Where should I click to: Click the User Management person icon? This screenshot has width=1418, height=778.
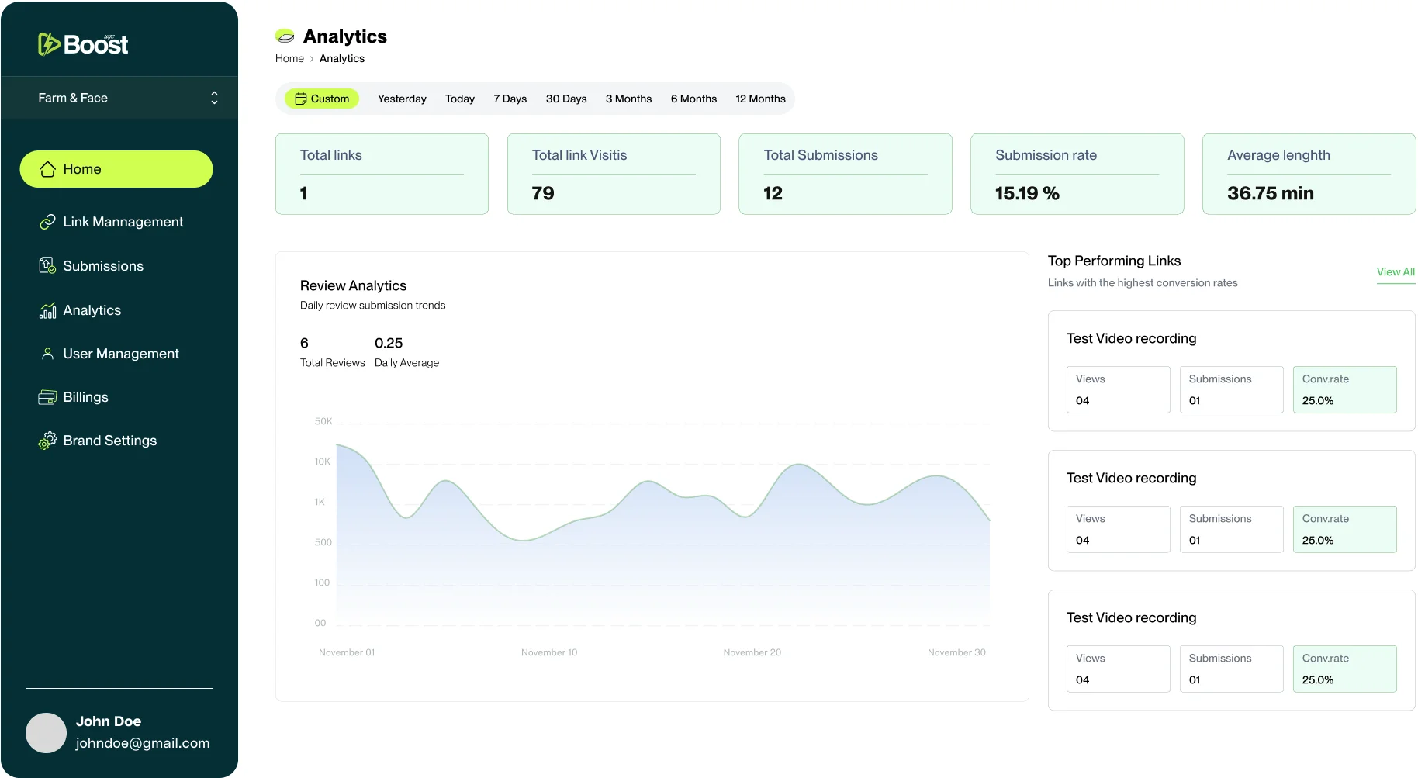47,354
